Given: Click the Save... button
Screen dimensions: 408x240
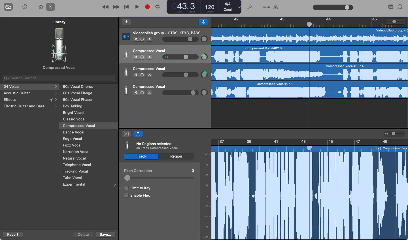Looking at the screenshot, I should click(105, 234).
